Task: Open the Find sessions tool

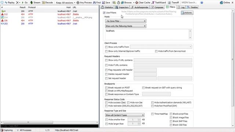Action: 97,3
